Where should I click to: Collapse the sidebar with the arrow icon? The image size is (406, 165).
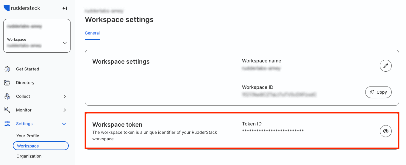click(65, 8)
